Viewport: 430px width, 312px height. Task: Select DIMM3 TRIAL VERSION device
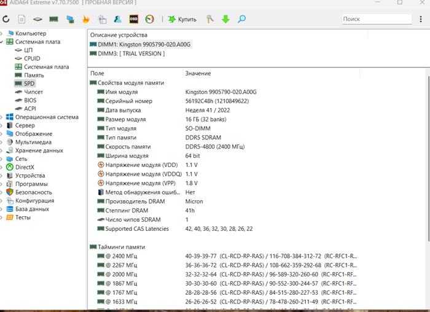128,53
